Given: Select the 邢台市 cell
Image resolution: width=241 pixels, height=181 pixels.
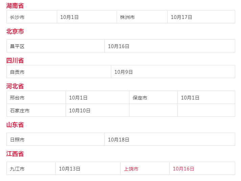Looking at the screenshot, I should pyautogui.click(x=36, y=97).
